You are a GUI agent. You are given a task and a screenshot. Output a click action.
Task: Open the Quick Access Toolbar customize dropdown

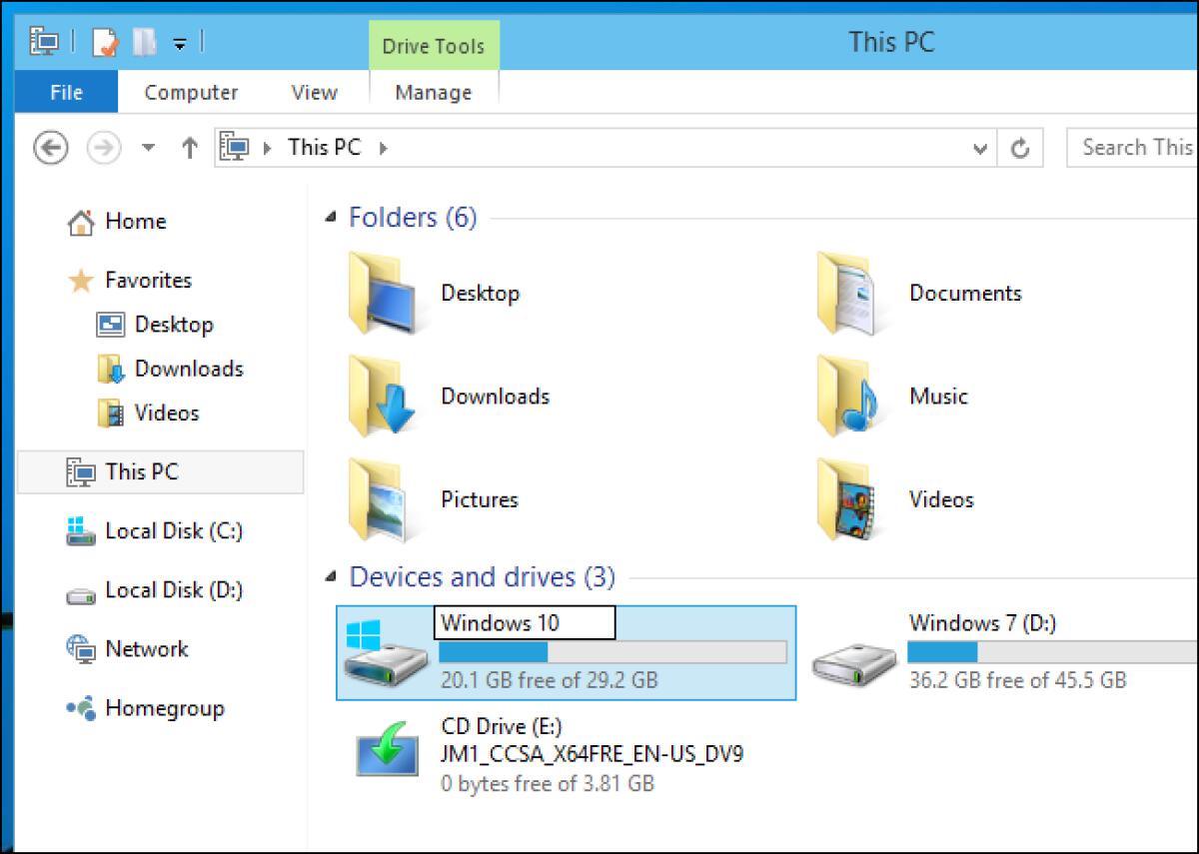(x=178, y=42)
